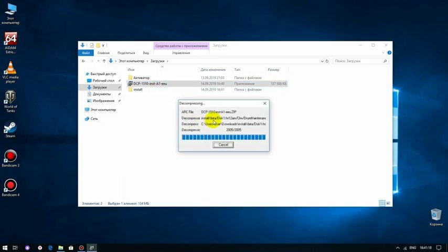Screen dimensions: 448x252
Task: Select Этот компьютер in navigation pane
Action: pyautogui.click(x=103, y=110)
